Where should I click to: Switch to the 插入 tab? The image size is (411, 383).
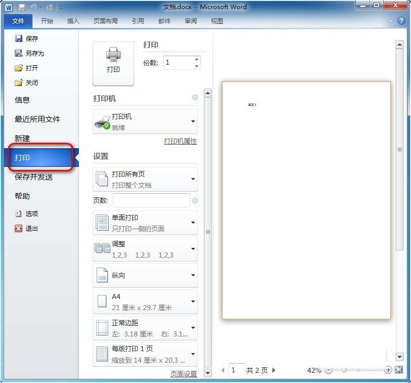[73, 21]
